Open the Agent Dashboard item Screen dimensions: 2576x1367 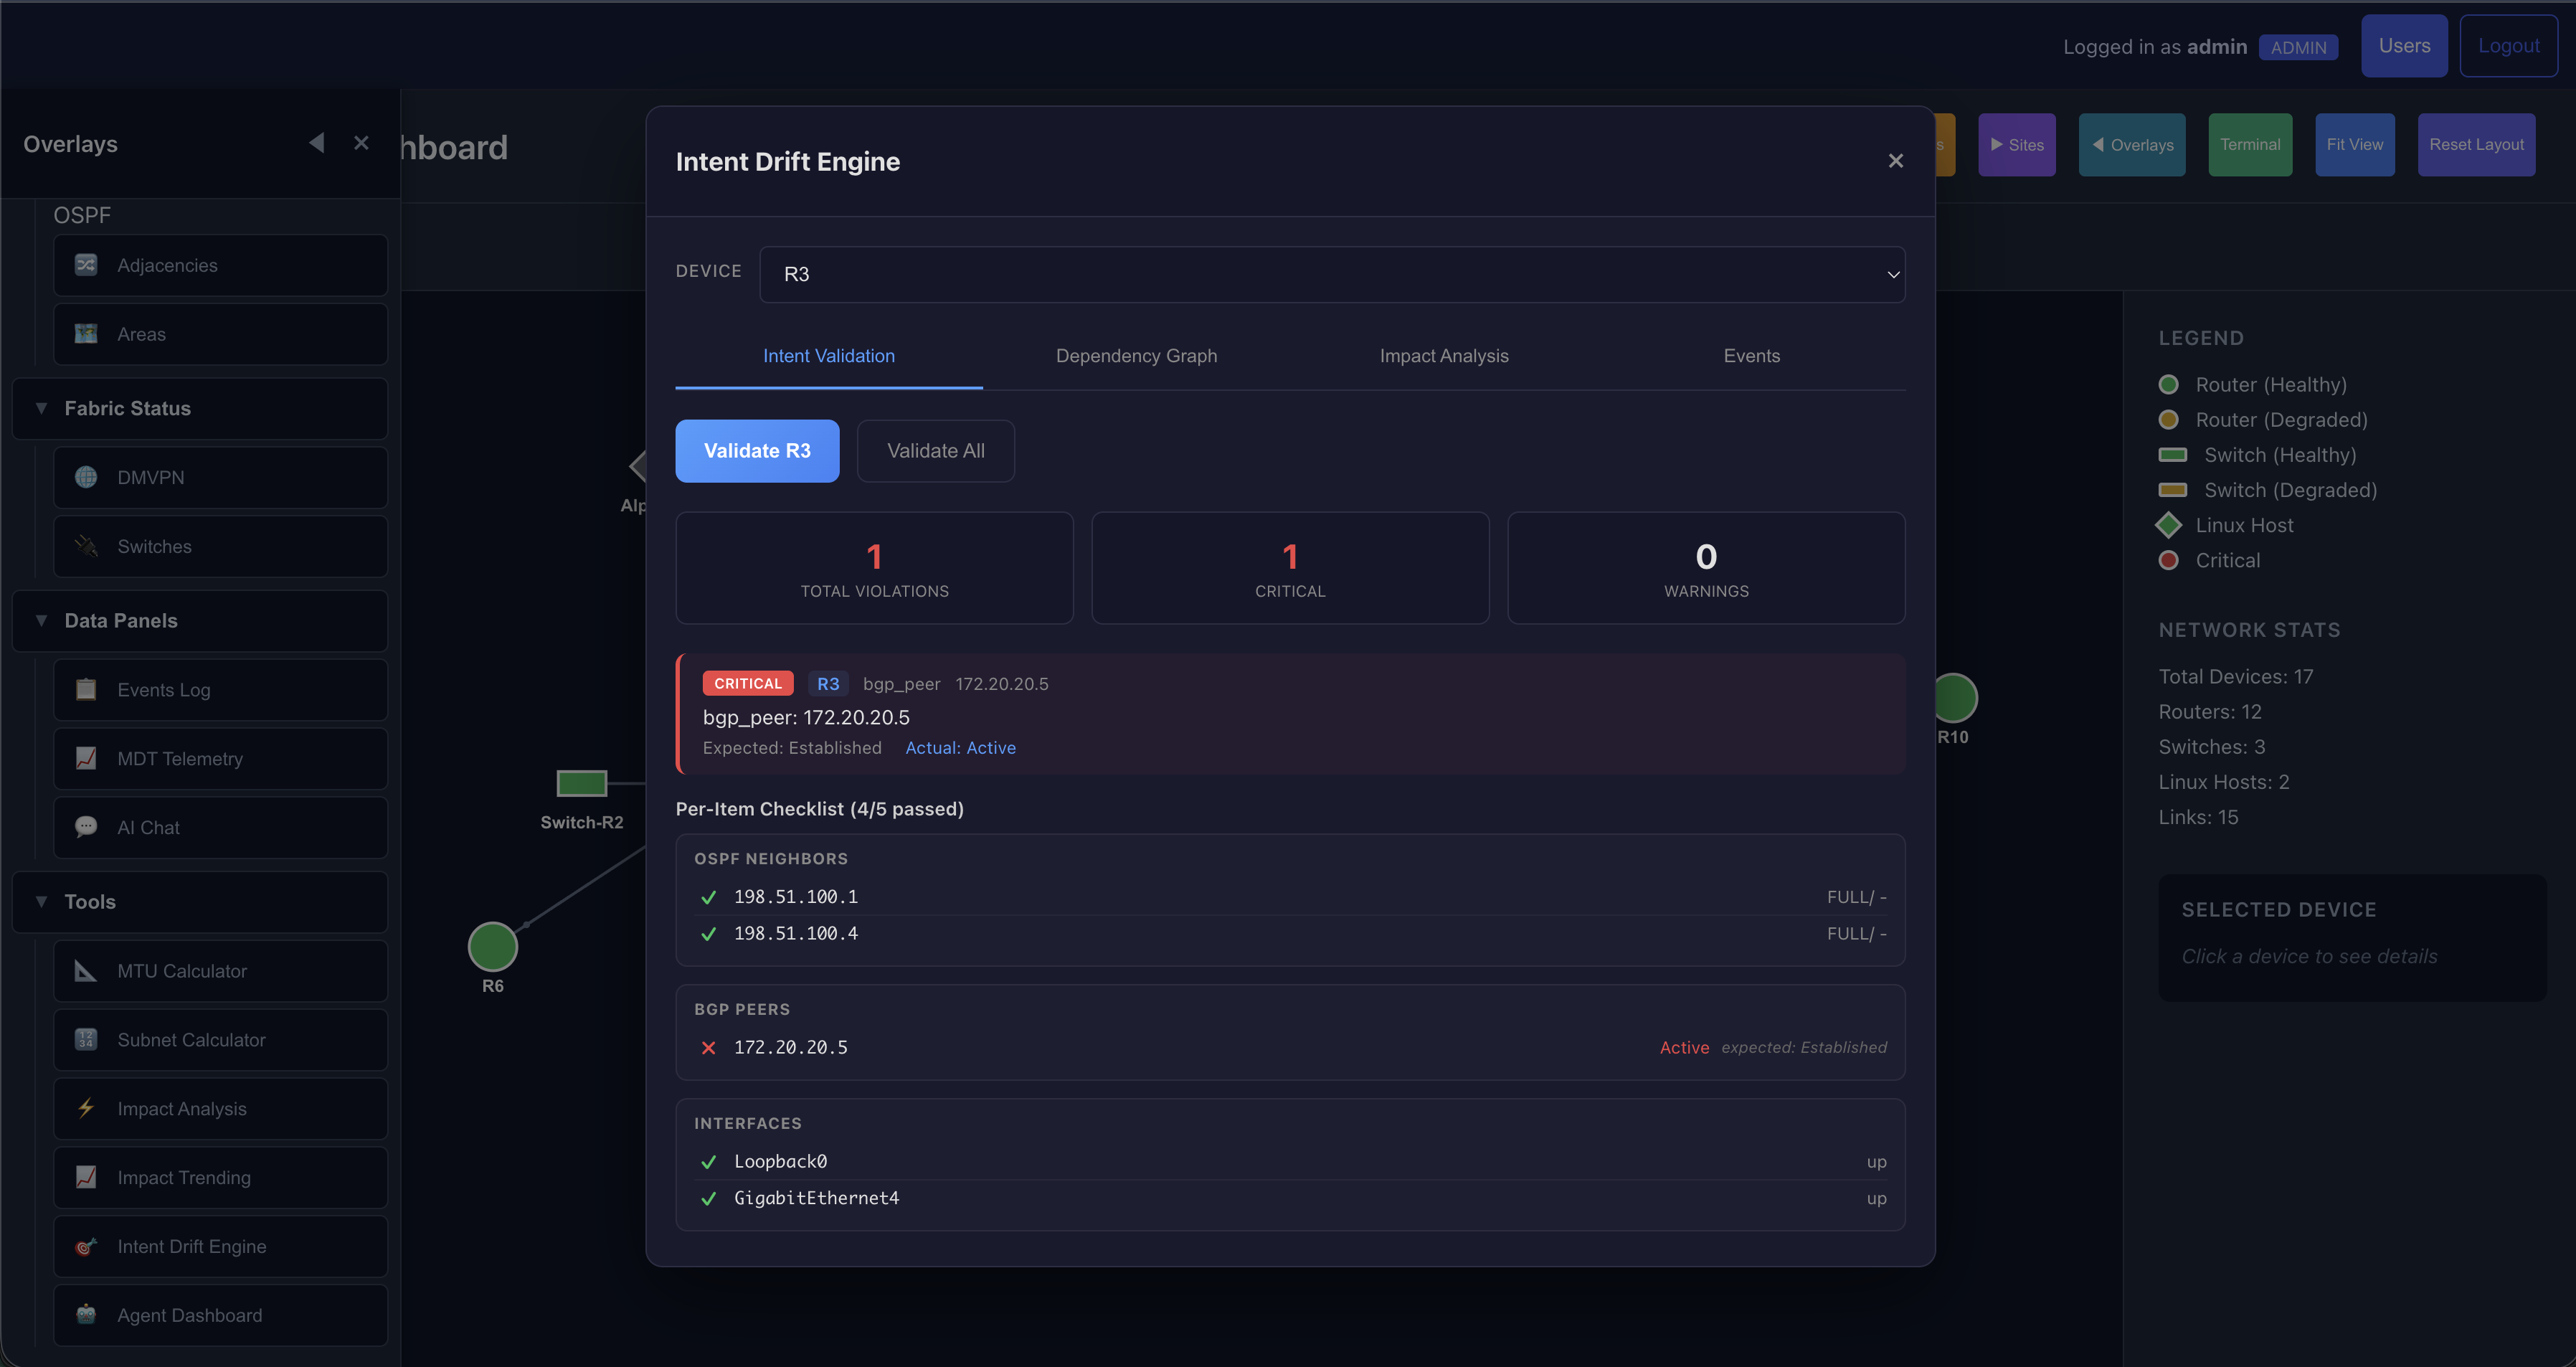pyautogui.click(x=220, y=1315)
